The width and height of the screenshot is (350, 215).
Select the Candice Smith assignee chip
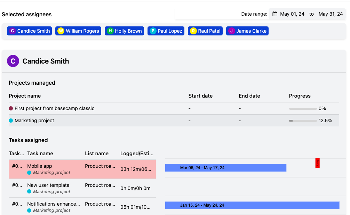pos(30,31)
